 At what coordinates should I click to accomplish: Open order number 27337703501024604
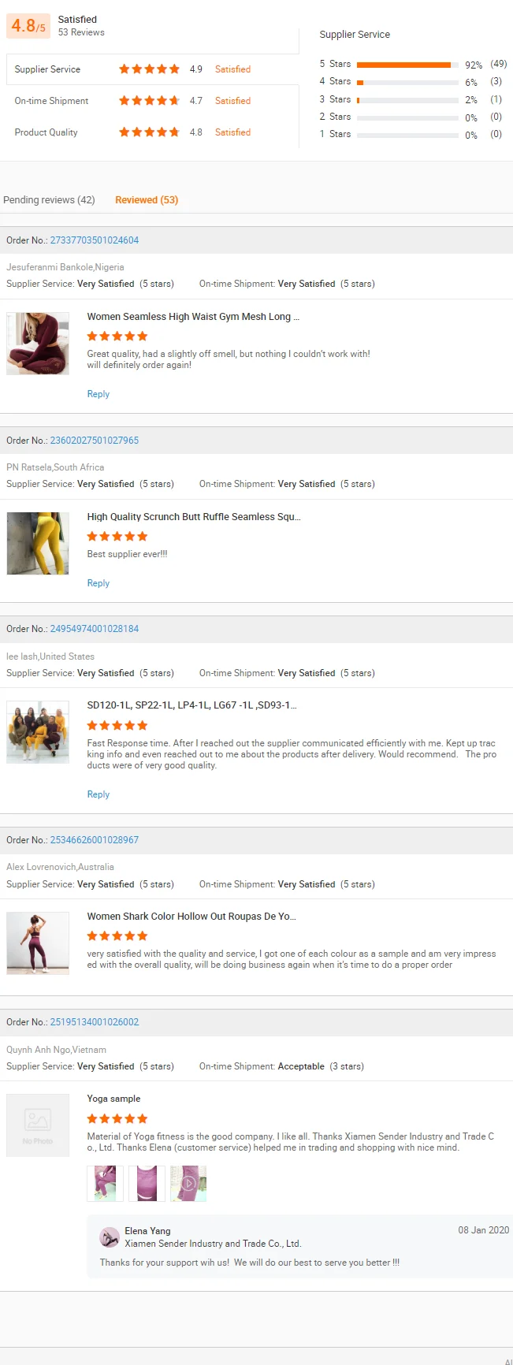(x=95, y=240)
